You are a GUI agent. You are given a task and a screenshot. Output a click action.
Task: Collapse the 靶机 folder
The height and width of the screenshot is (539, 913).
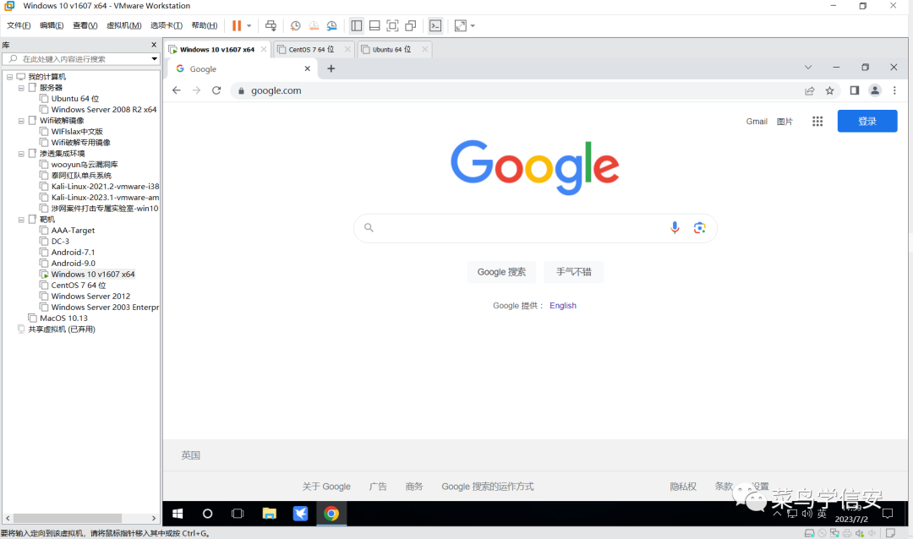[x=21, y=220]
